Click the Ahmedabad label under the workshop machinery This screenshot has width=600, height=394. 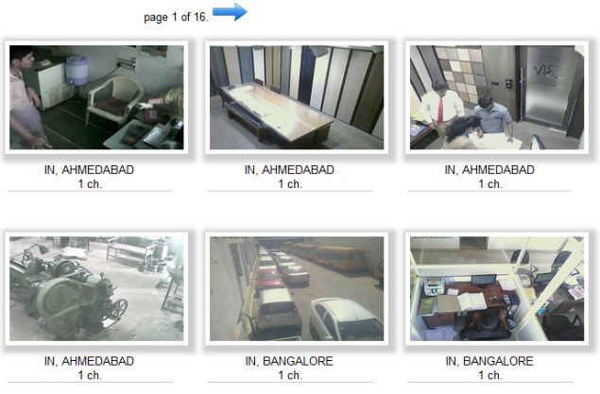coord(89,361)
